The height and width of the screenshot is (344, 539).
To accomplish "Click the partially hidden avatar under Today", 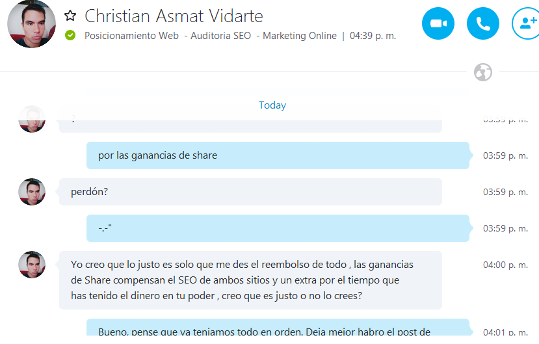I will (x=32, y=119).
